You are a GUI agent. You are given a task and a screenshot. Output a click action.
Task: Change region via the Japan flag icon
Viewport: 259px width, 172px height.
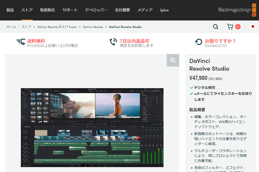pos(253,26)
